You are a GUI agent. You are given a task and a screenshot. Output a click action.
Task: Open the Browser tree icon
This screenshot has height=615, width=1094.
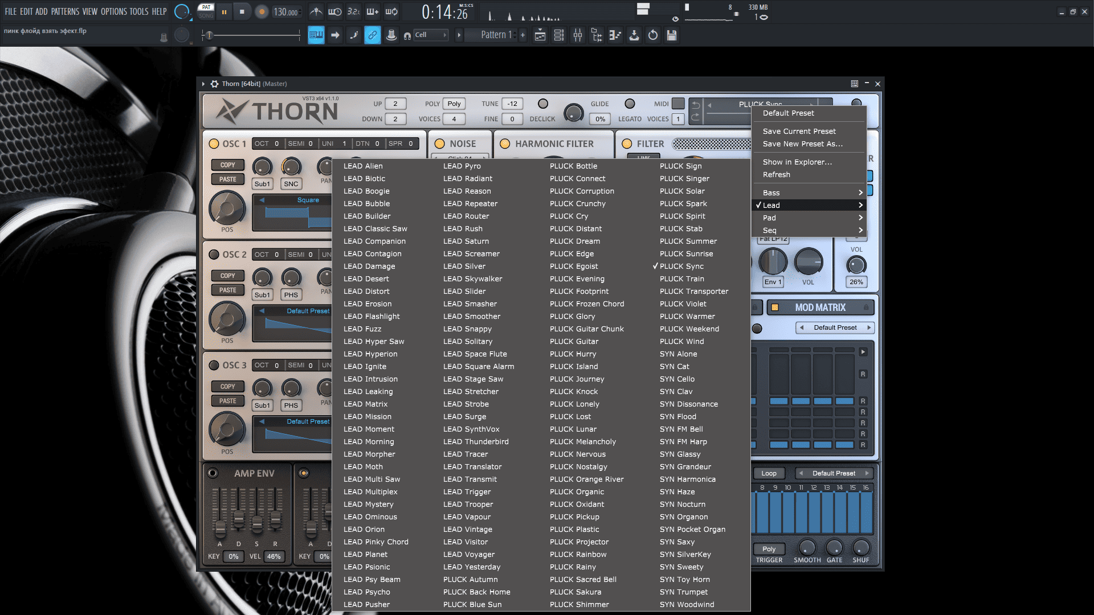click(x=597, y=35)
